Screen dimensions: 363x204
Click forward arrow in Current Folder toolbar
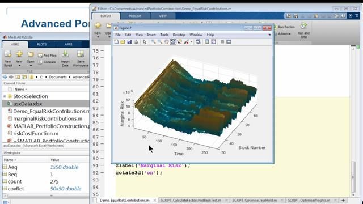pos(11,77)
